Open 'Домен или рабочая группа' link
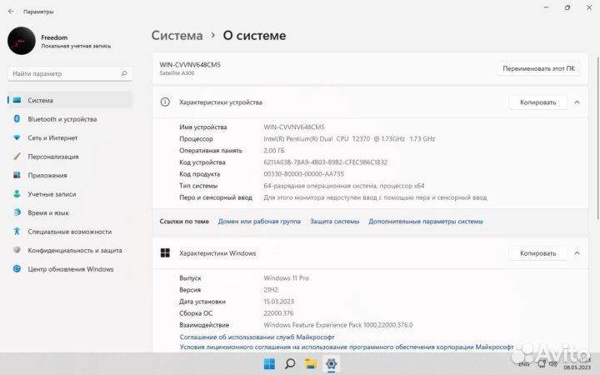The image size is (600, 375). pos(259,221)
